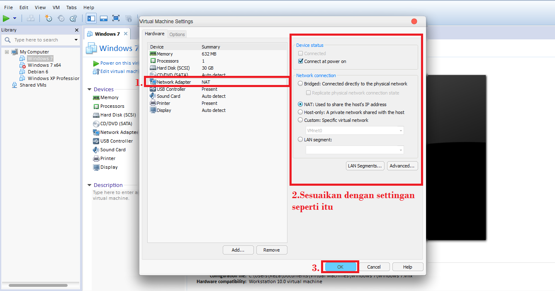
Task: Select the Host-only network radio button
Action: click(300, 112)
